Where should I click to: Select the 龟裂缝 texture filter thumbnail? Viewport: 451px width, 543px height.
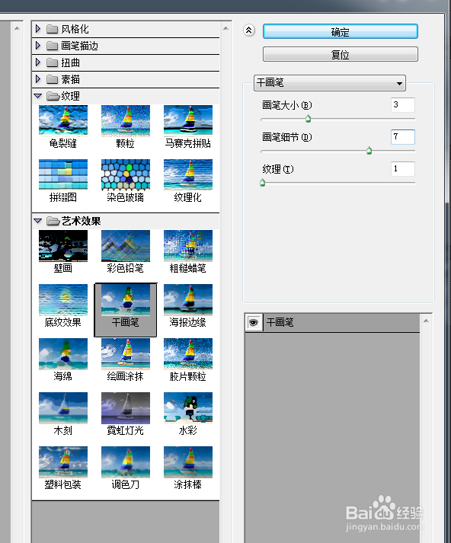coord(63,120)
